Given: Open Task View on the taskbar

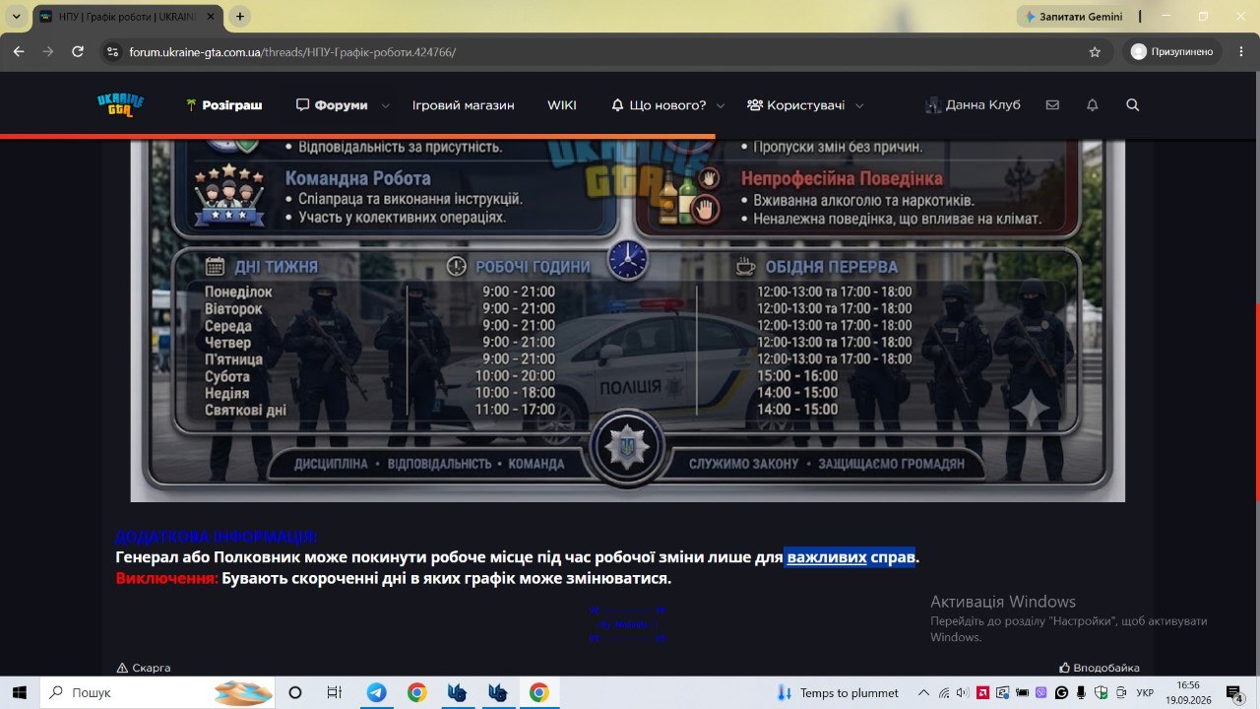Looking at the screenshot, I should click(x=335, y=692).
